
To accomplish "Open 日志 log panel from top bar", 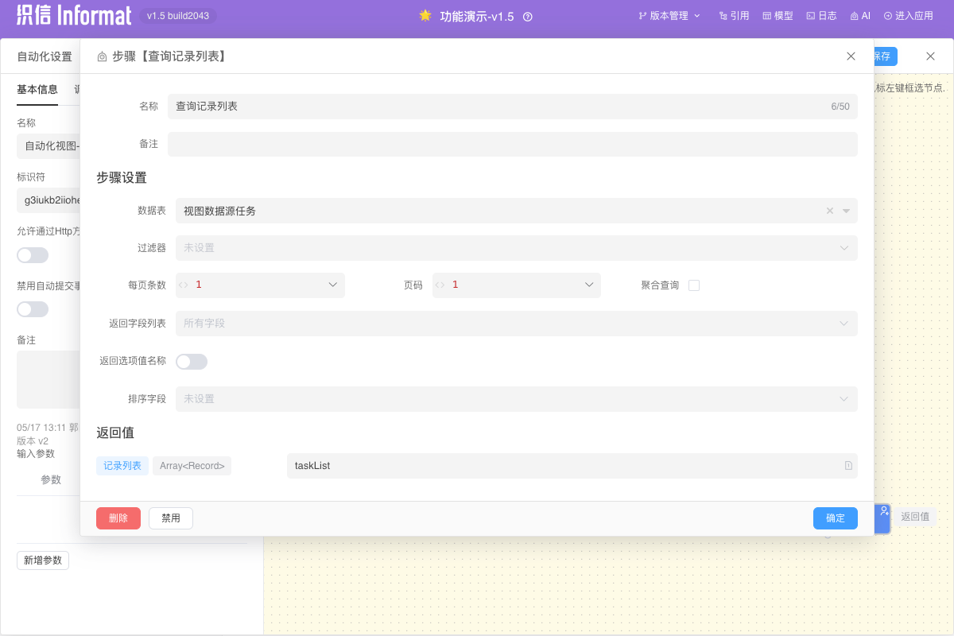I will coord(821,16).
